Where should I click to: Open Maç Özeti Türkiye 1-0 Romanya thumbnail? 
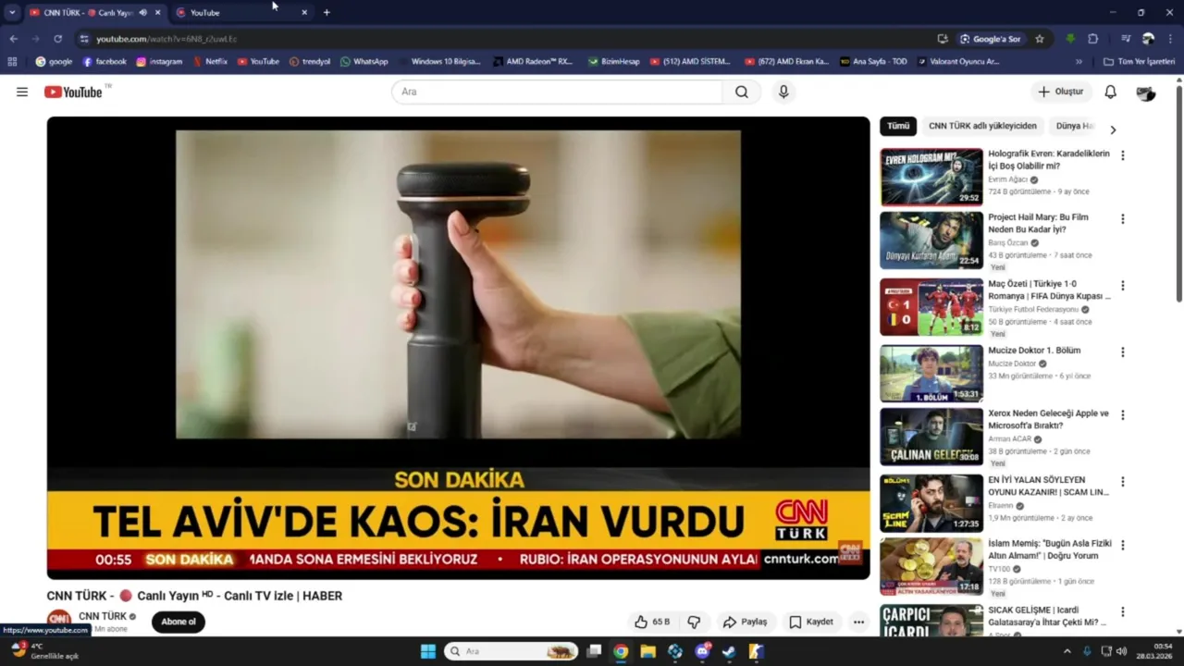click(931, 307)
